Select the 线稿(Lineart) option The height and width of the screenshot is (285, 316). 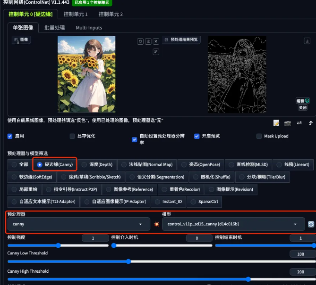coord(293,164)
